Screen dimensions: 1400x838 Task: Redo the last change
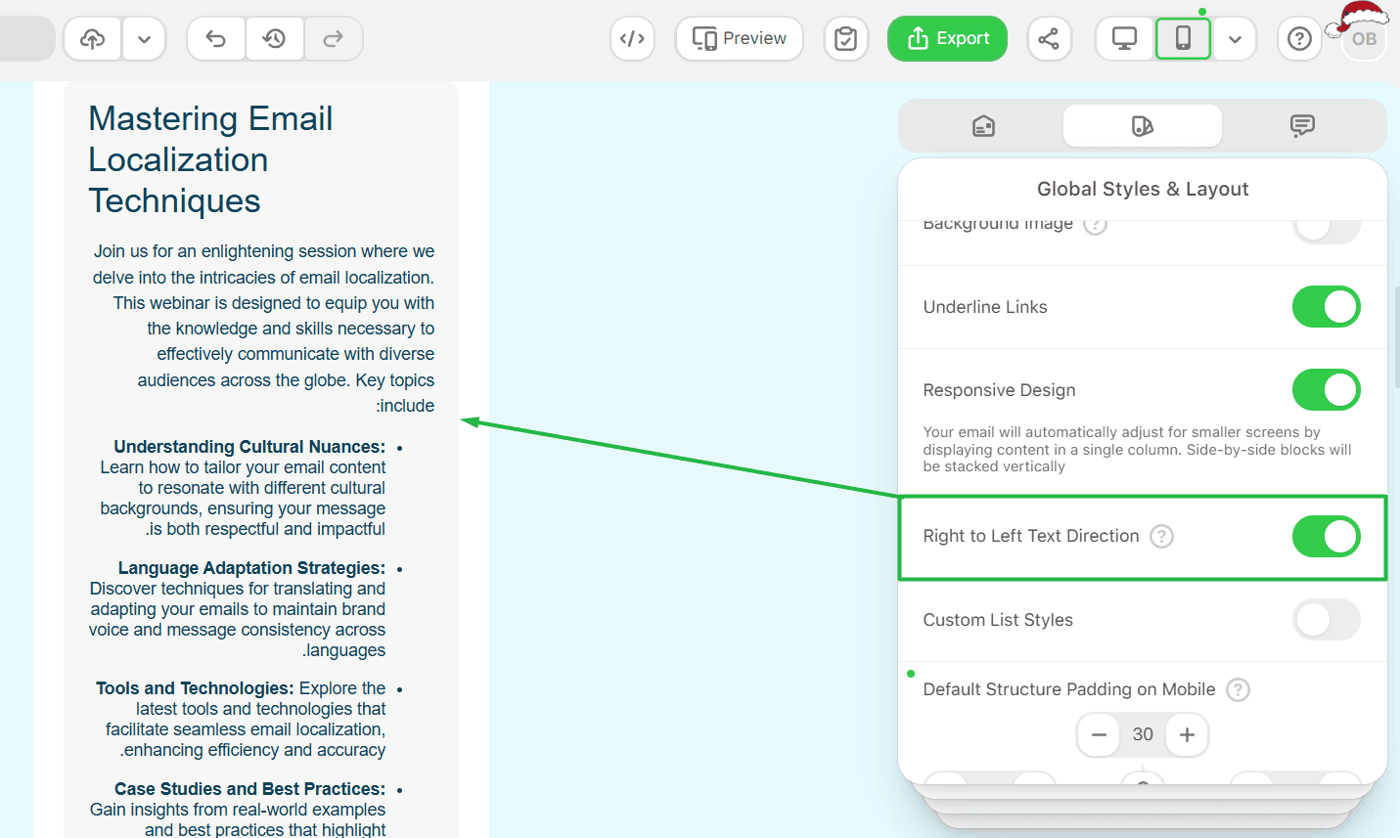333,38
